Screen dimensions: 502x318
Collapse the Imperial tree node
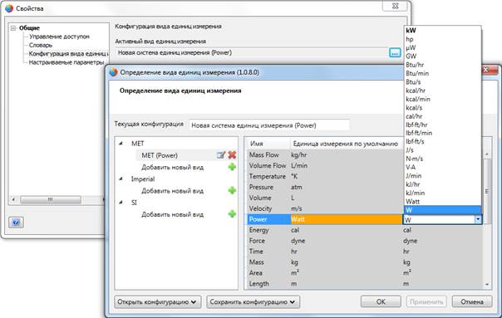121,179
